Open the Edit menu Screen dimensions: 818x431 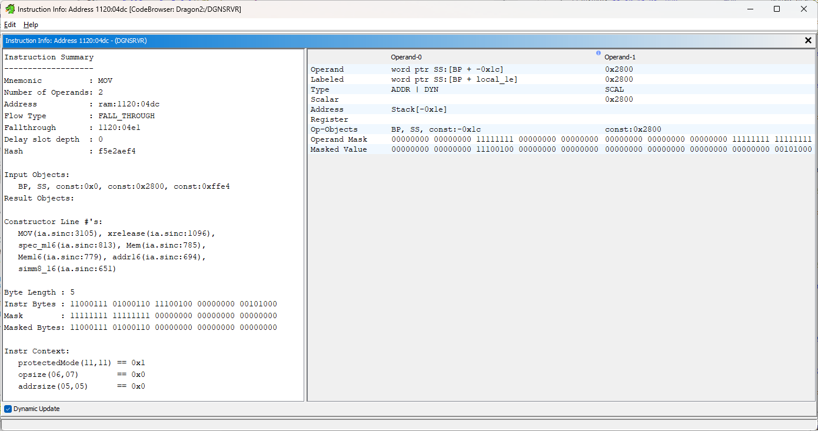(x=9, y=25)
